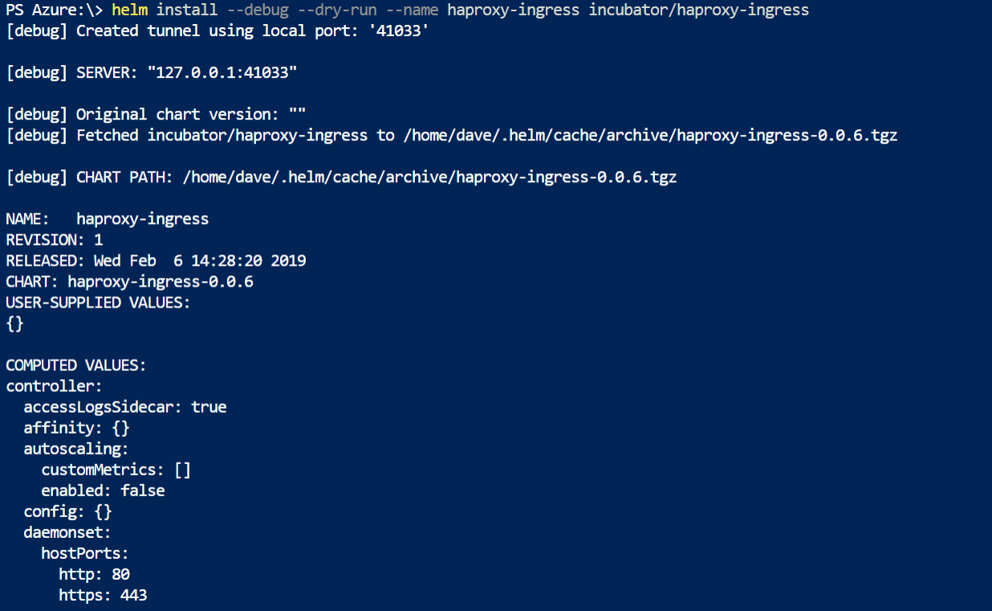992x611 pixels.
Task: Click the customMetrics: [] line
Action: pos(116,470)
